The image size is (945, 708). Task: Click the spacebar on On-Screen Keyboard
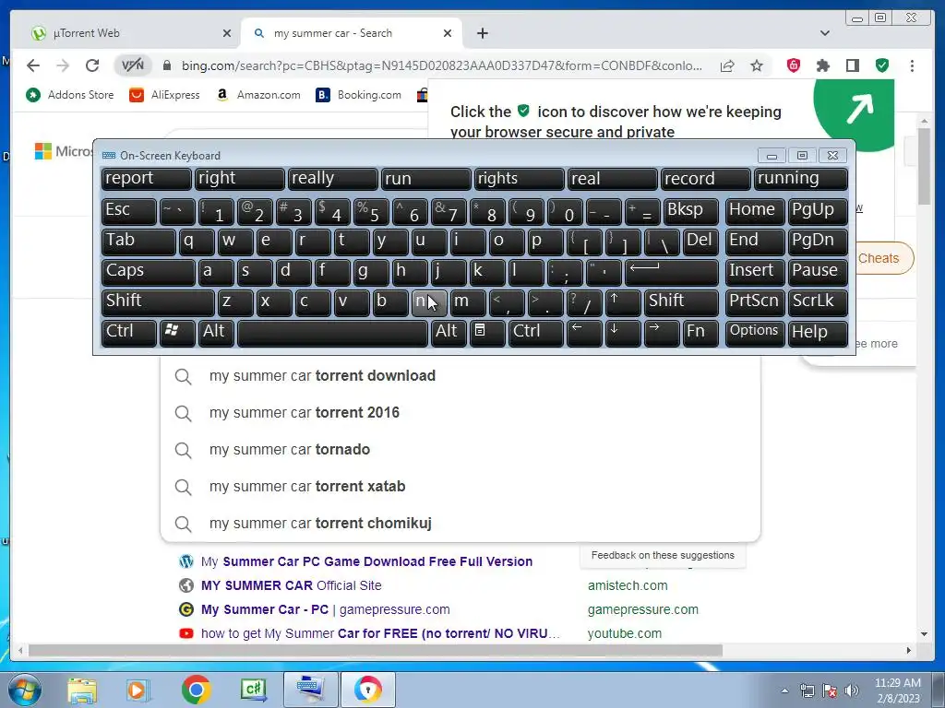click(x=332, y=332)
